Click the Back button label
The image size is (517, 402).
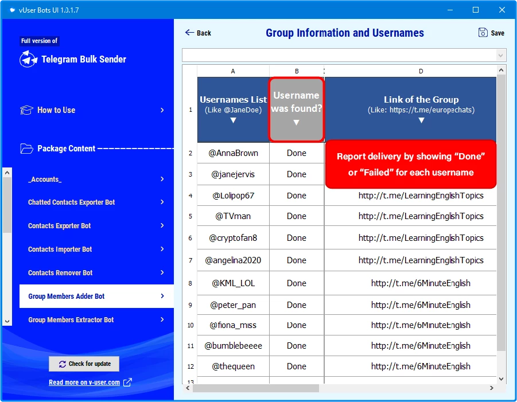[204, 33]
